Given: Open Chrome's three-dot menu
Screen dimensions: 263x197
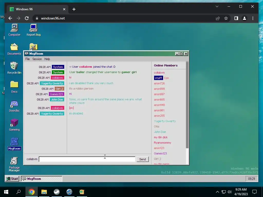Looking at the screenshot, I should (x=253, y=18).
